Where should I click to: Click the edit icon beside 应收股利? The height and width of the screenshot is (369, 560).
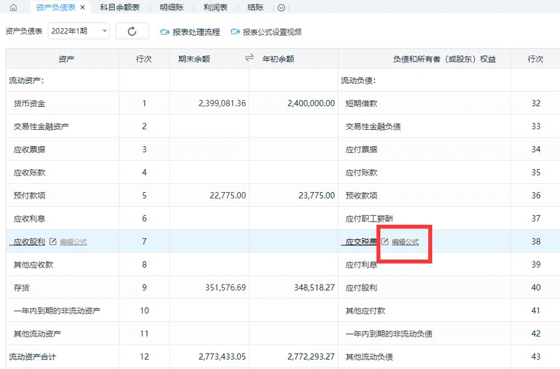pos(52,242)
